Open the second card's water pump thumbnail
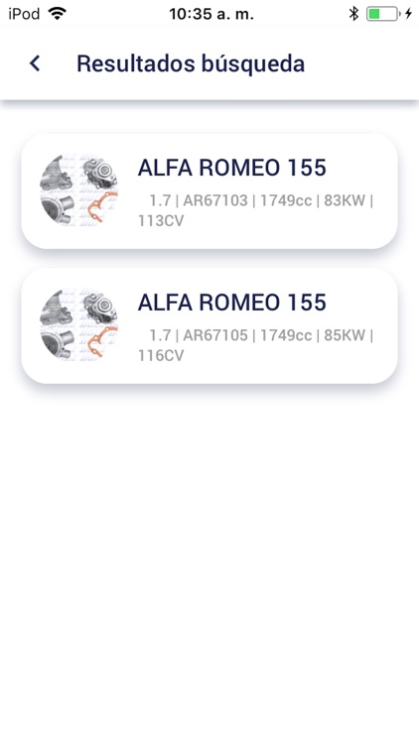The height and width of the screenshot is (744, 419). coord(78,325)
